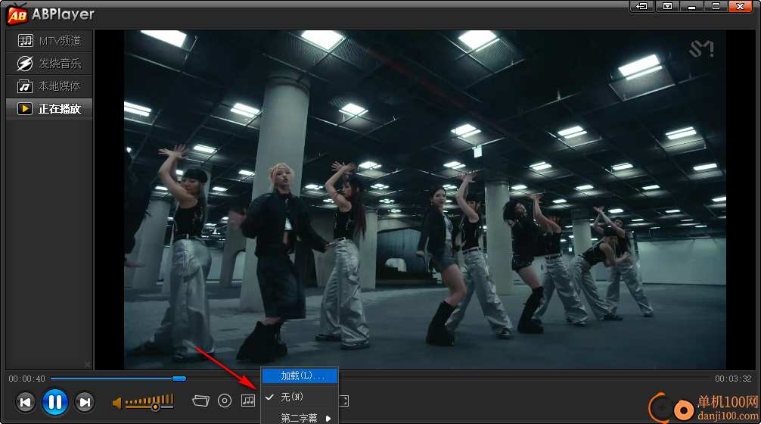This screenshot has width=761, height=424.
Task: Toggle fullscreen with the bracket icon
Action: click(x=343, y=401)
